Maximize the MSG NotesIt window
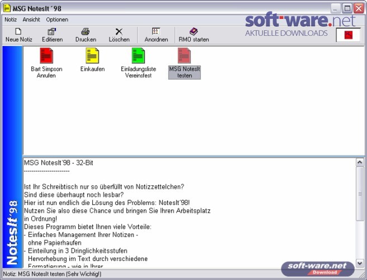Image resolution: width=367 pixels, height=280 pixels. [x=347, y=8]
